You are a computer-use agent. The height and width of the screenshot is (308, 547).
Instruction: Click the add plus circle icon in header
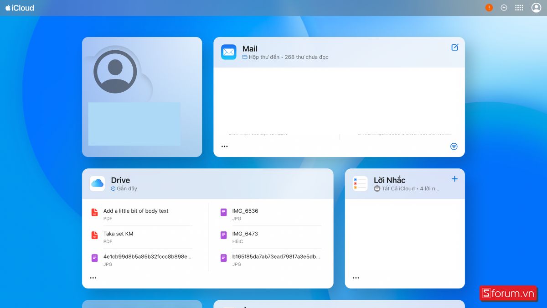pos(504,8)
